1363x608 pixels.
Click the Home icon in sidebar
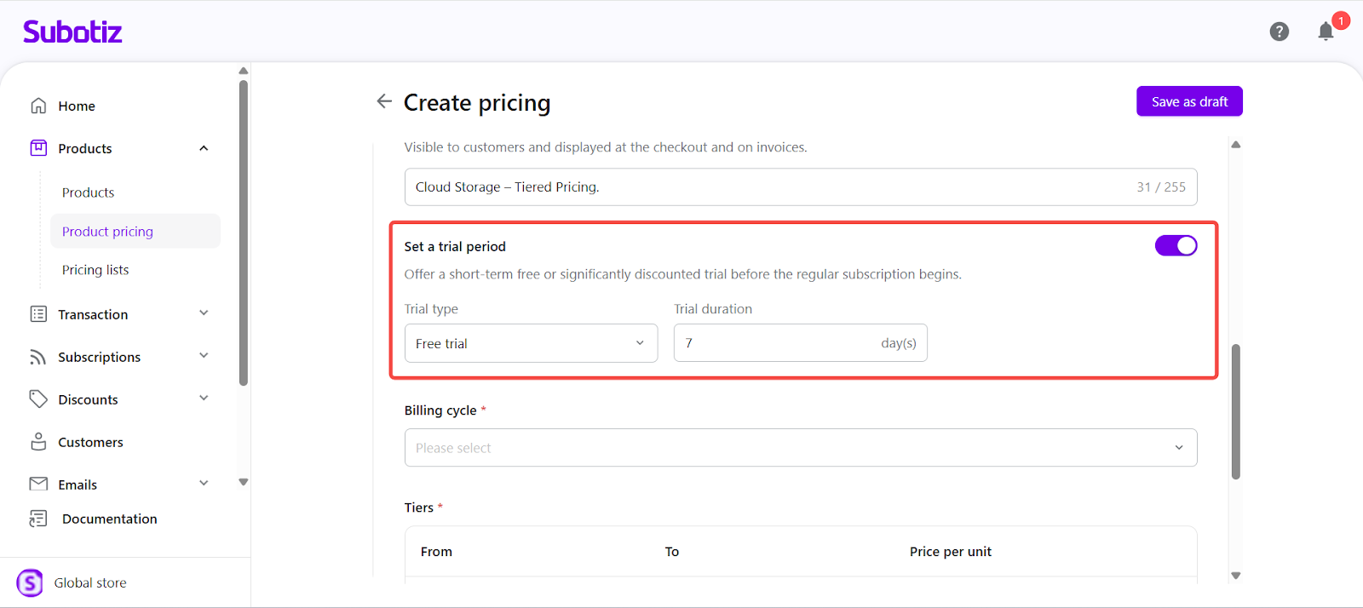pos(38,106)
